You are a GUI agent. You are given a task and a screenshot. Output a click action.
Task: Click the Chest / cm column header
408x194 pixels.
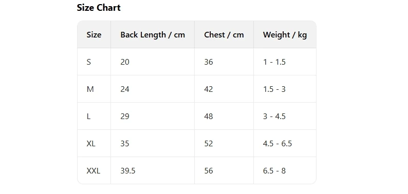click(x=224, y=34)
